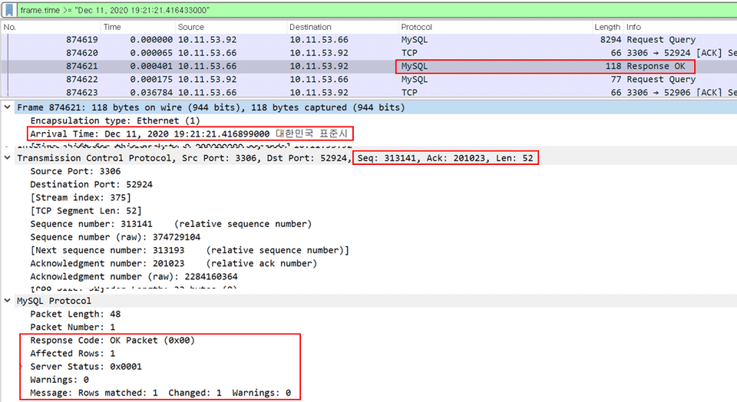Viewport: 737px width, 402px height.
Task: Collapse the Transmission Control Protocol section
Action: 8,158
